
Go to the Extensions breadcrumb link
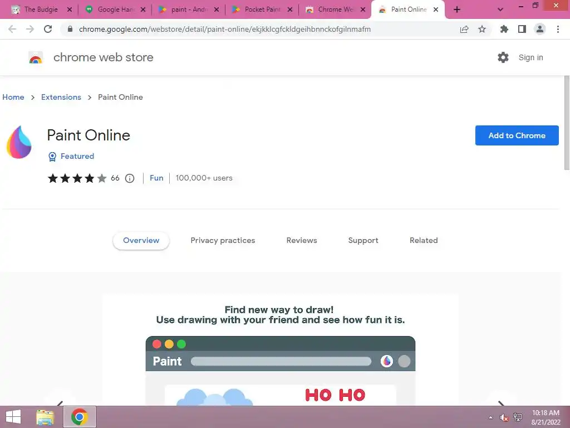(x=61, y=97)
